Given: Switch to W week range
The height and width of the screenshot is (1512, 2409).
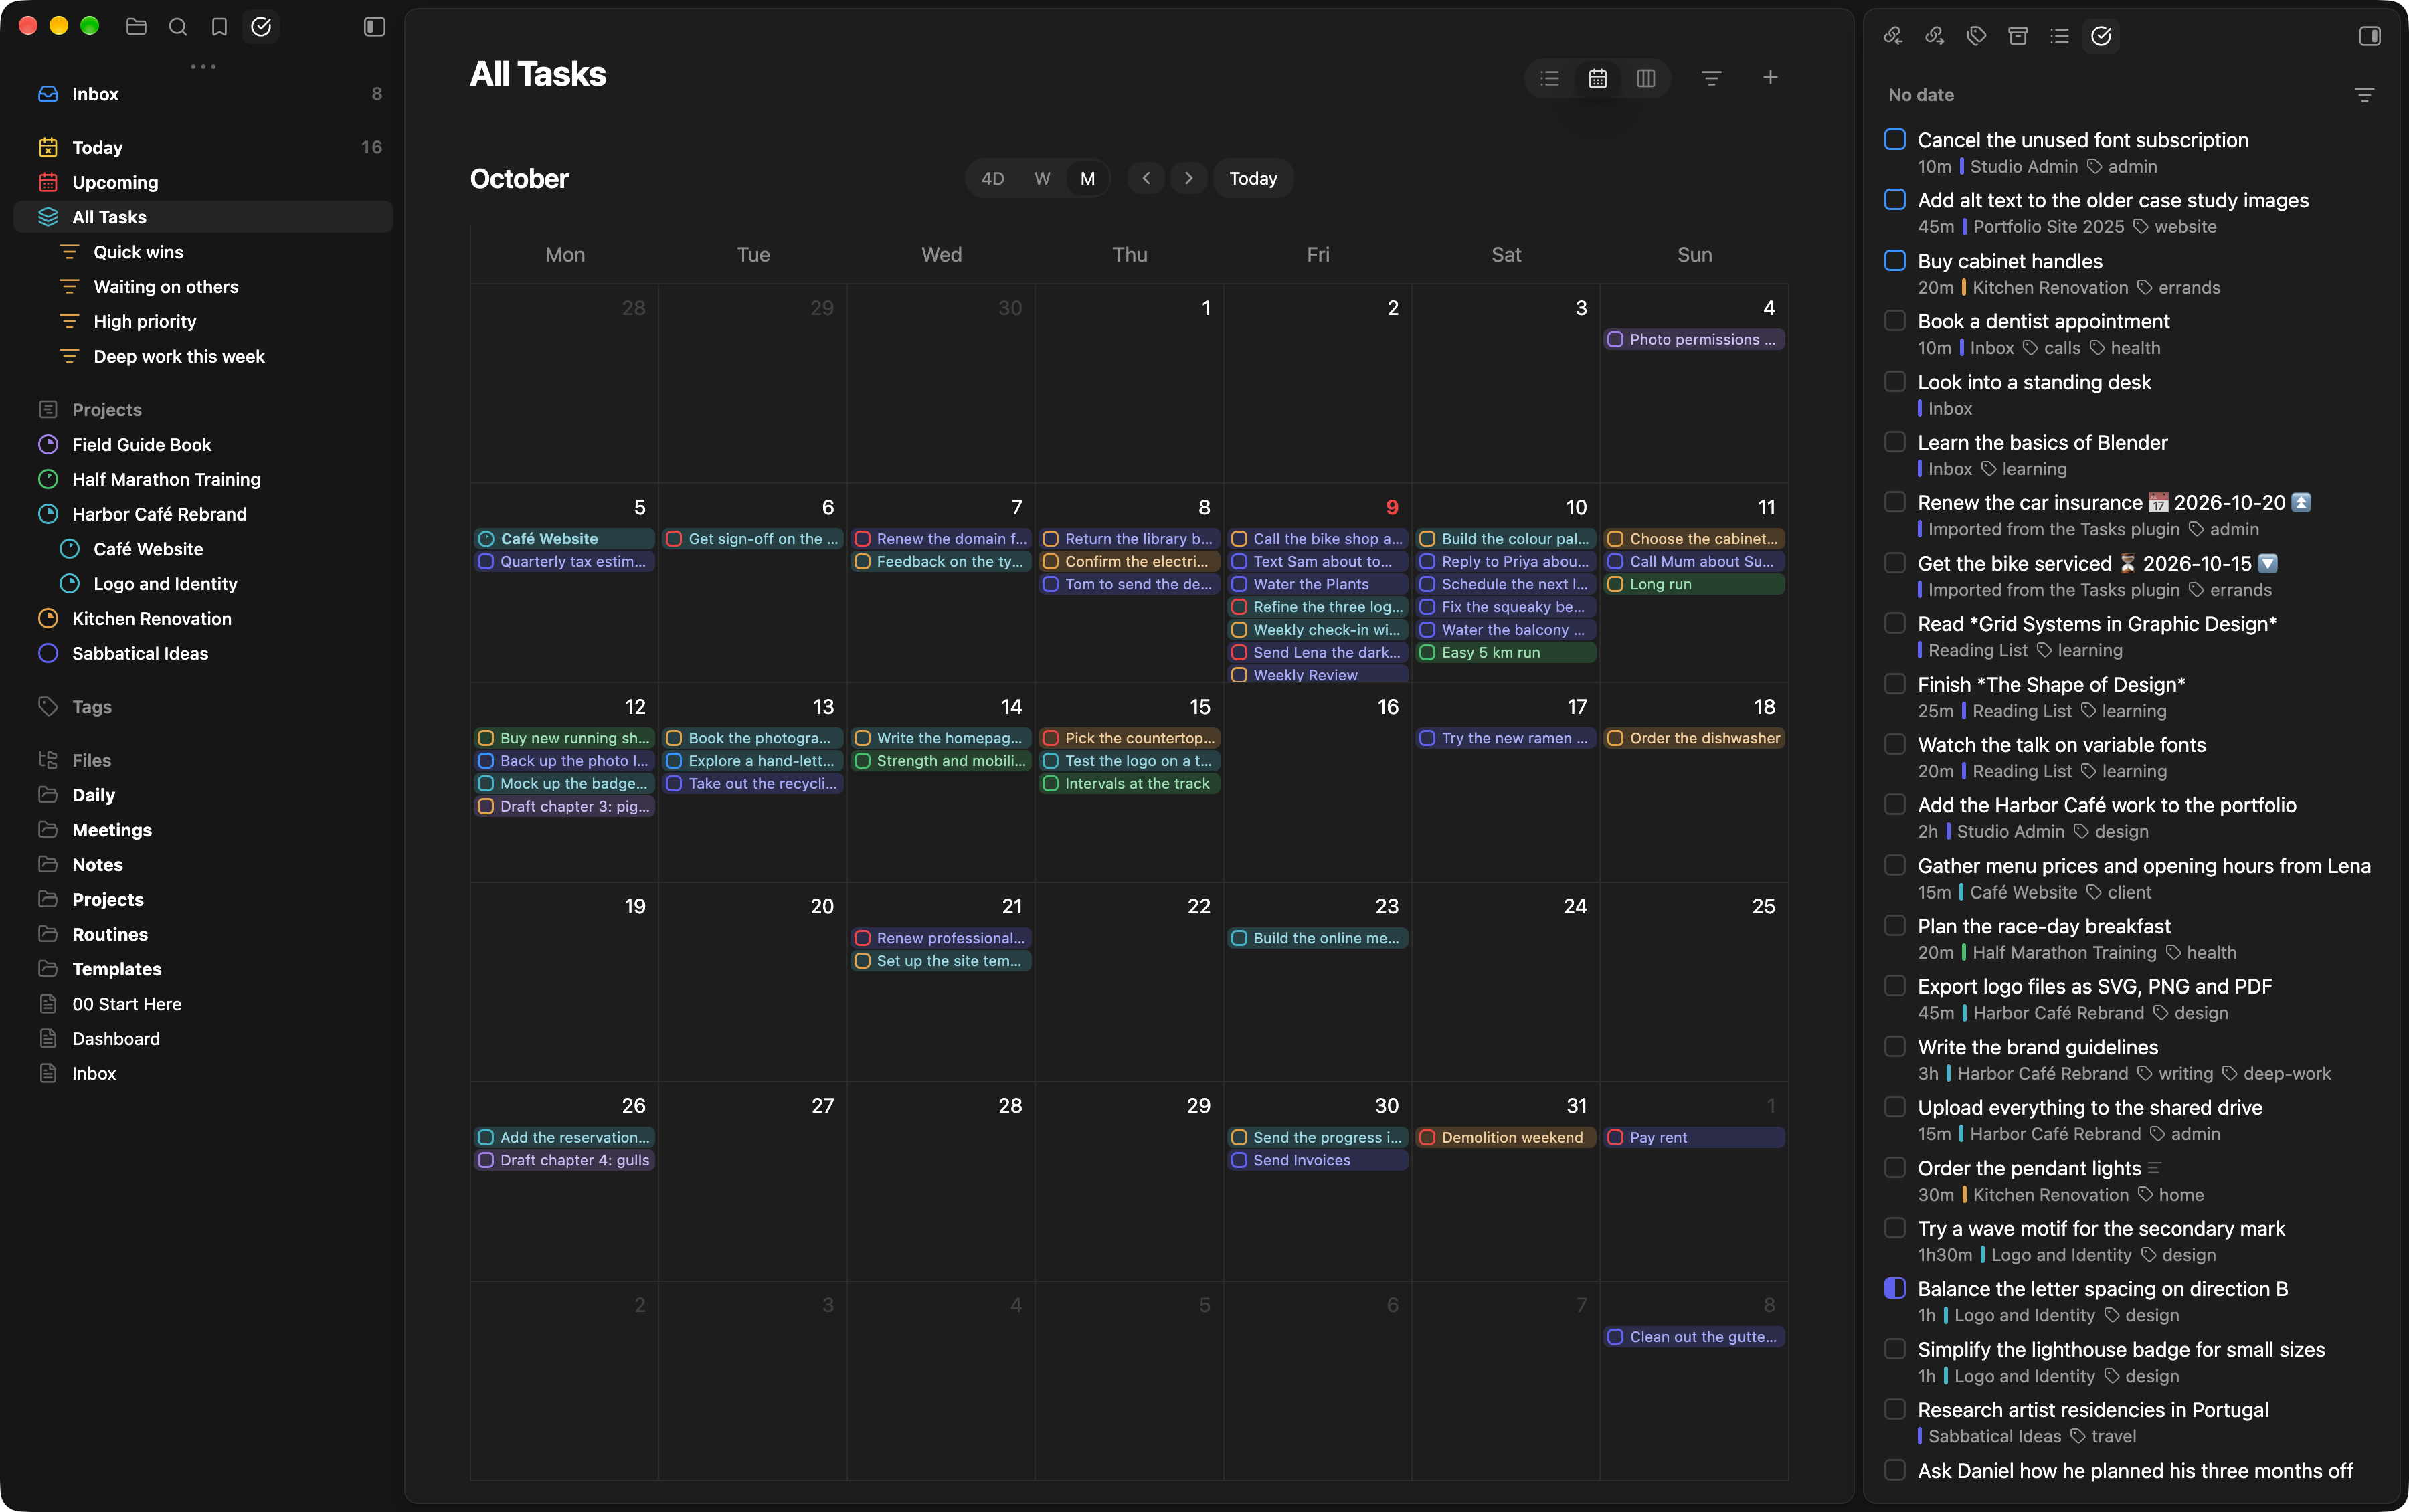Looking at the screenshot, I should tap(1042, 178).
